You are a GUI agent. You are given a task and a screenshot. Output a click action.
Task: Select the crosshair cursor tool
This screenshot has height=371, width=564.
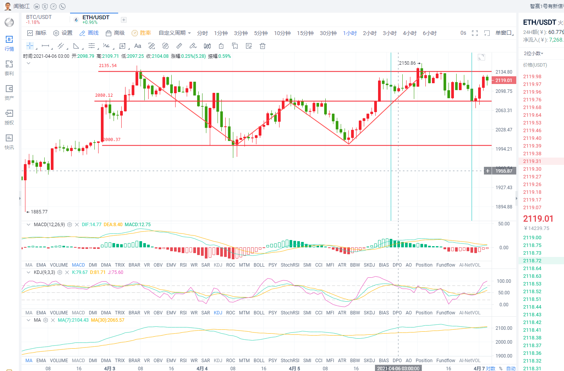tap(30, 46)
